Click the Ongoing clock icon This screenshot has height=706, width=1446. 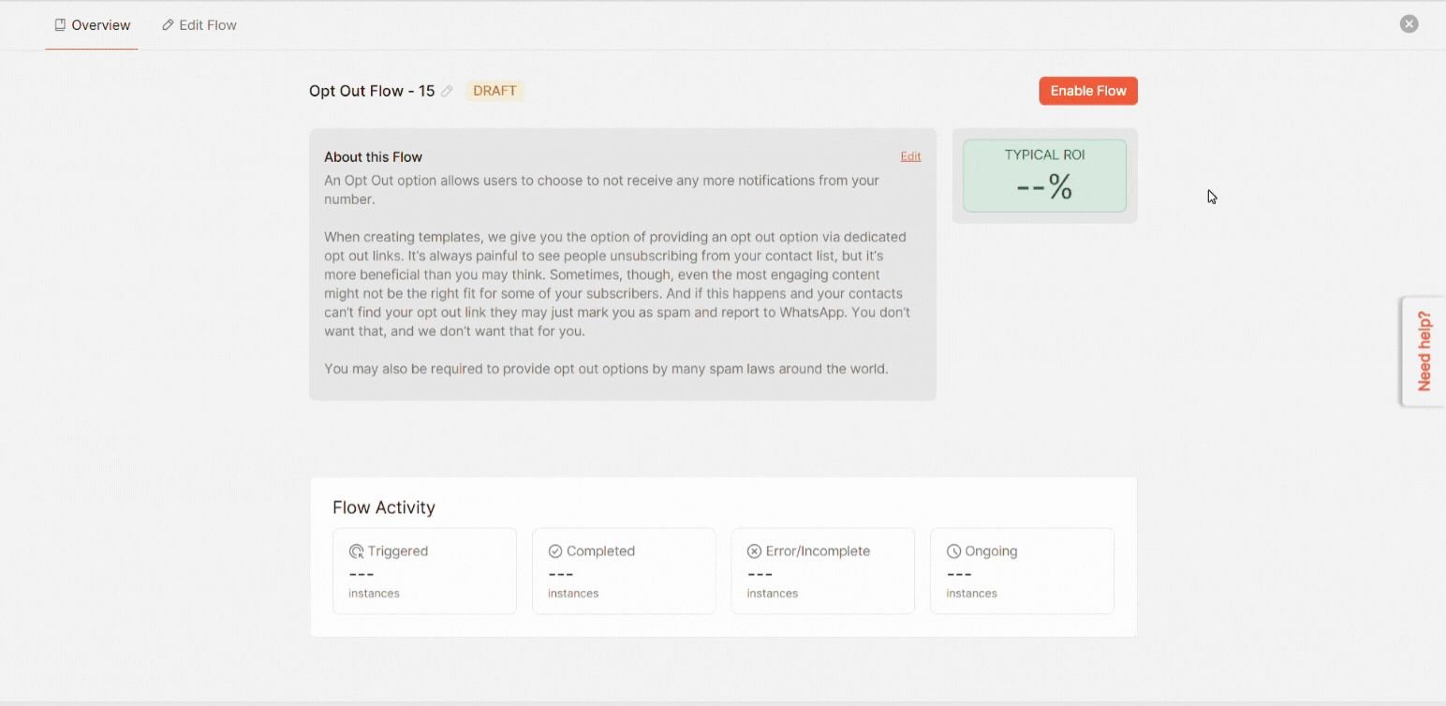tap(953, 552)
